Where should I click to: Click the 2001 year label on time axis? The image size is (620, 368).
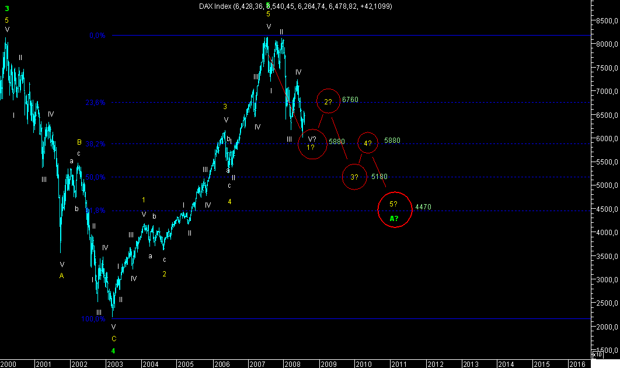pos(44,364)
